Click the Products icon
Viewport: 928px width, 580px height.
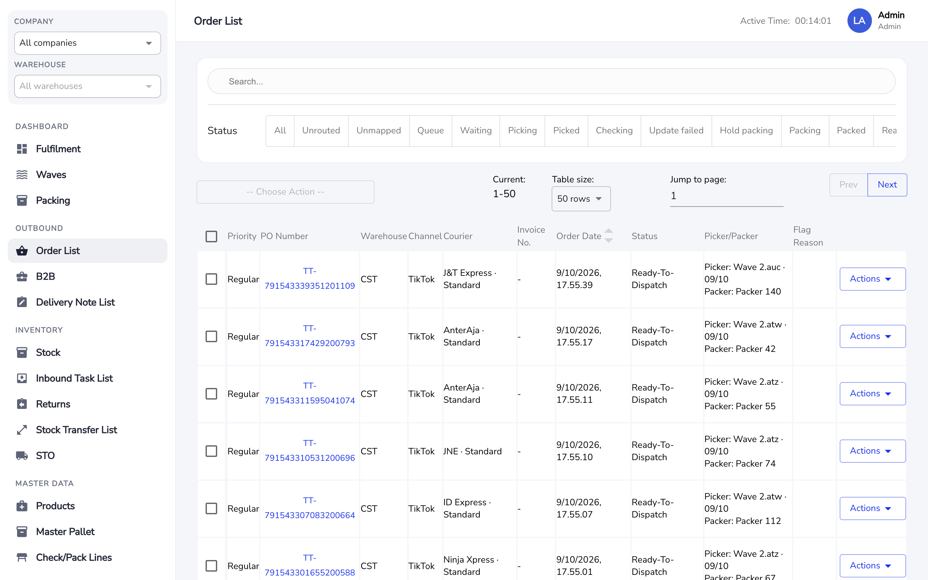(22, 506)
